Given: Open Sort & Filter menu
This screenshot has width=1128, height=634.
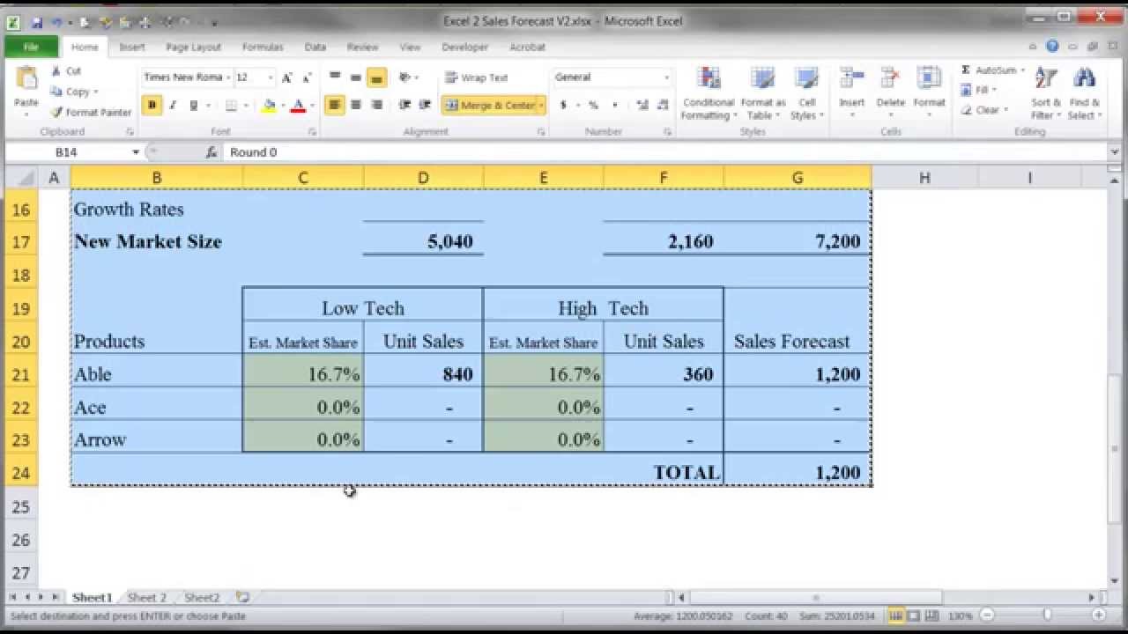Looking at the screenshot, I should (1045, 92).
